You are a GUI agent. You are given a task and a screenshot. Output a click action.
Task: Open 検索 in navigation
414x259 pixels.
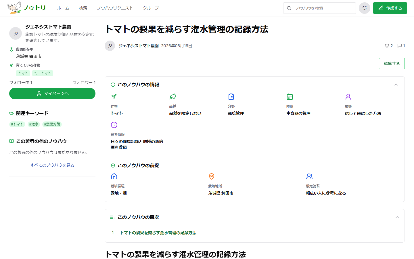pos(83,8)
